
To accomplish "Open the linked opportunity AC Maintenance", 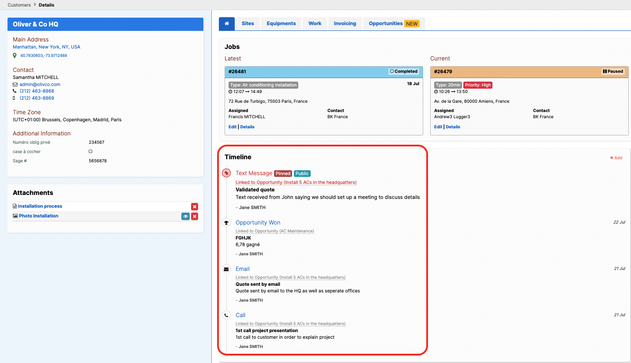I will (275, 231).
